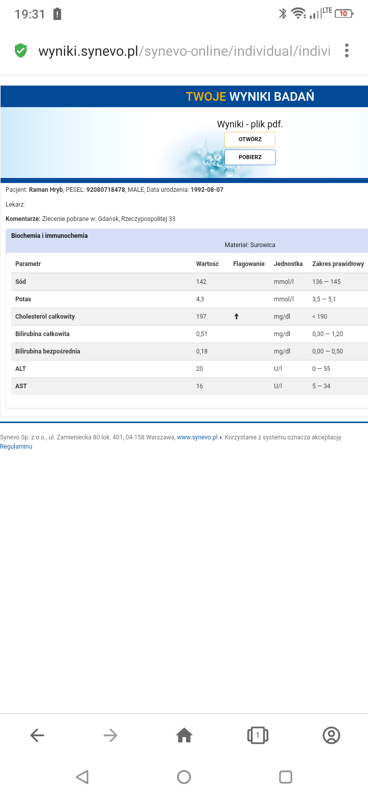Go back using browser back arrow
Image resolution: width=368 pixels, height=798 pixels.
(x=37, y=736)
